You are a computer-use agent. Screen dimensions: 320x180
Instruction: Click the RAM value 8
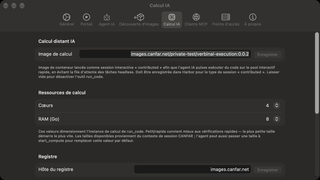coord(267,119)
